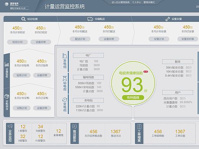199x149 pixels.
Task: Click the 高压用户数 30万 row
Action: point(175,99)
